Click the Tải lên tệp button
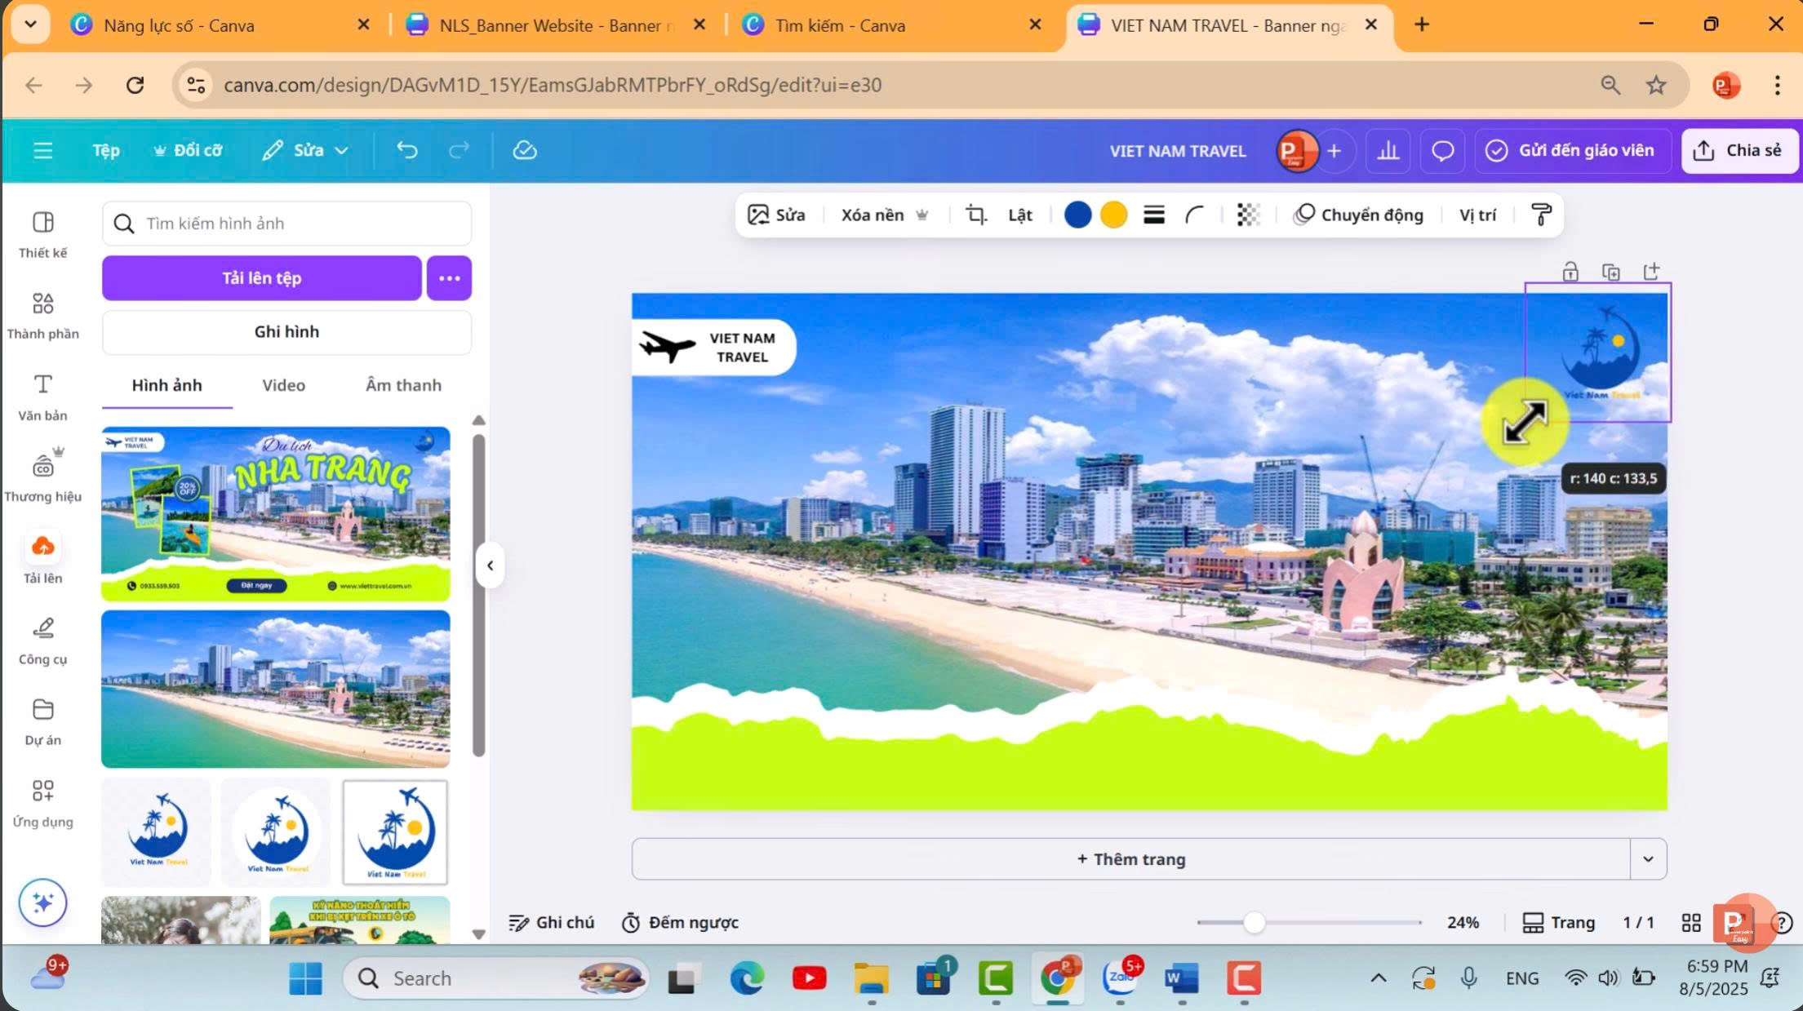This screenshot has width=1803, height=1011. tap(261, 278)
